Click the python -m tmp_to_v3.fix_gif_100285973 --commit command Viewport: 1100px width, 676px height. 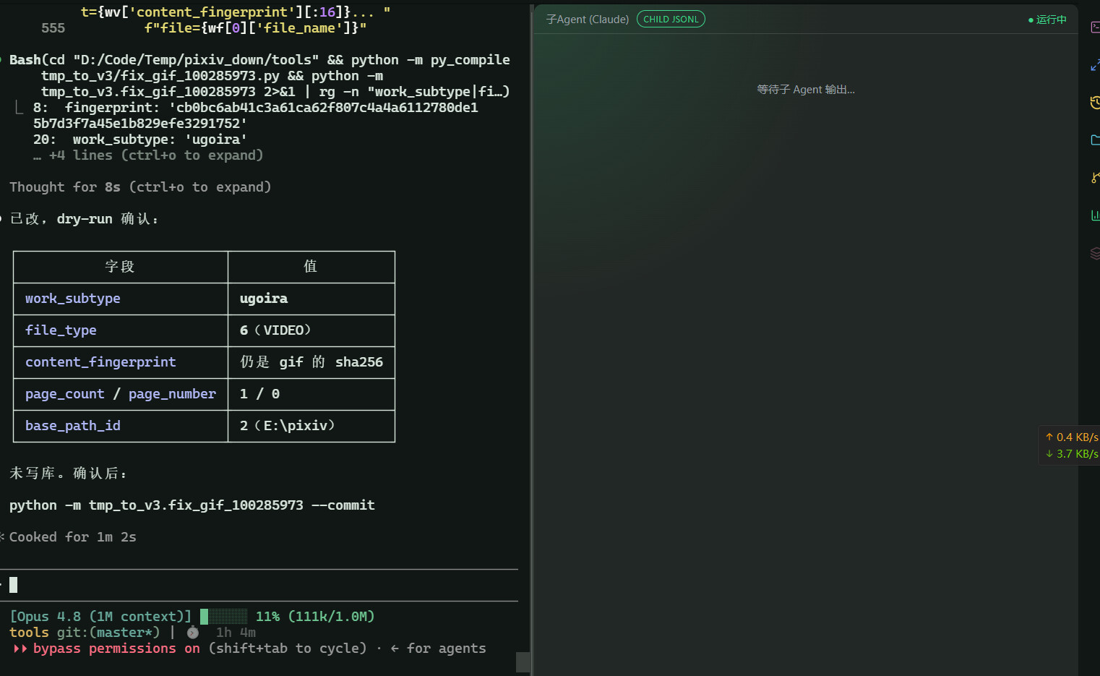(192, 505)
